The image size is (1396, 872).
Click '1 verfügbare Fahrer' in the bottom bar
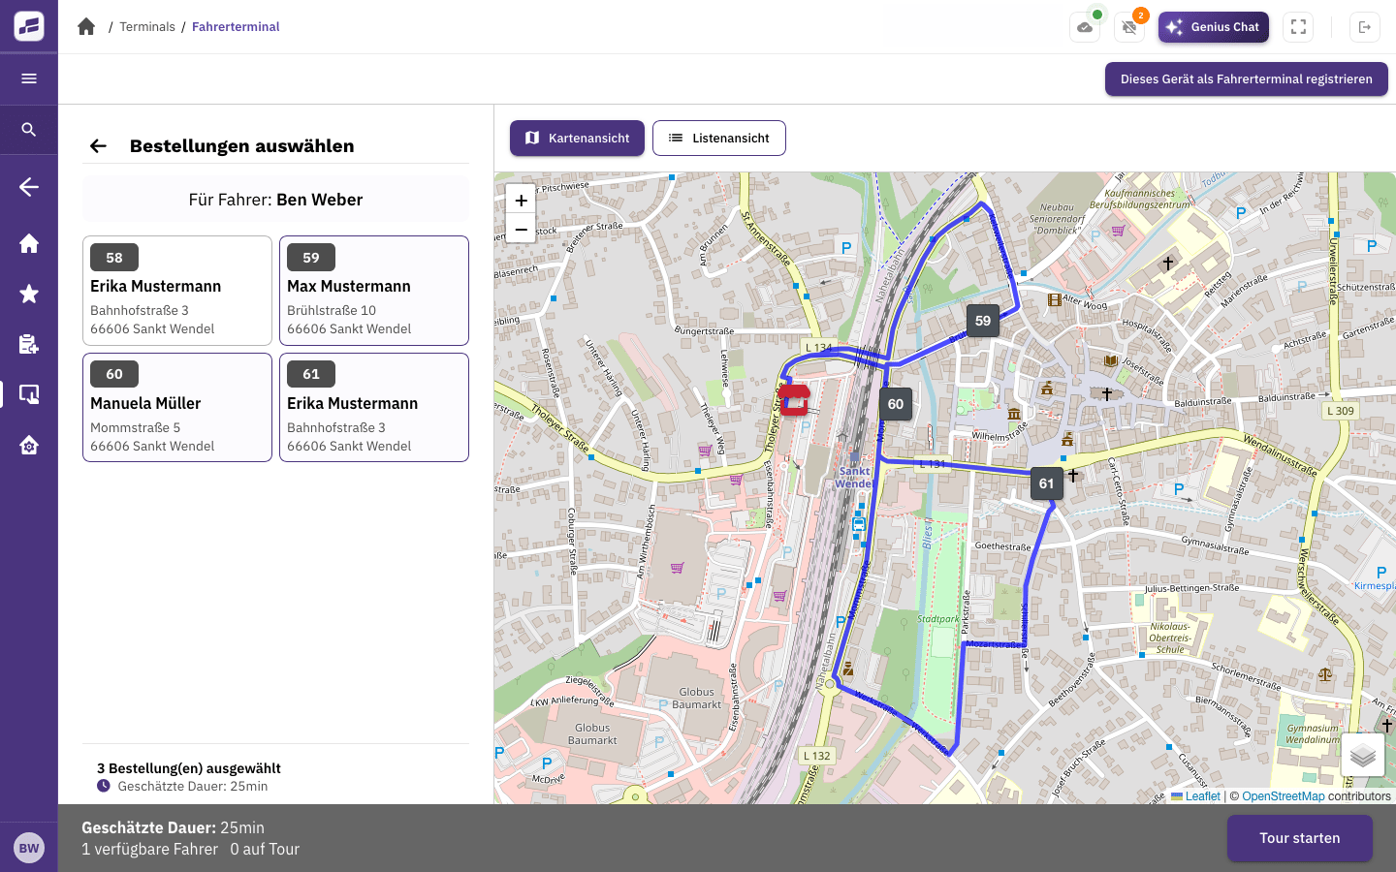pyautogui.click(x=150, y=850)
